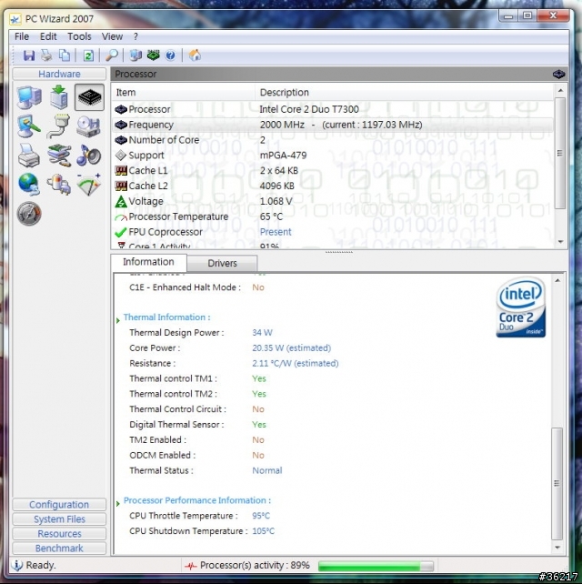Click the Save floppy disk toolbar icon
This screenshot has width=582, height=584.
pos(29,55)
